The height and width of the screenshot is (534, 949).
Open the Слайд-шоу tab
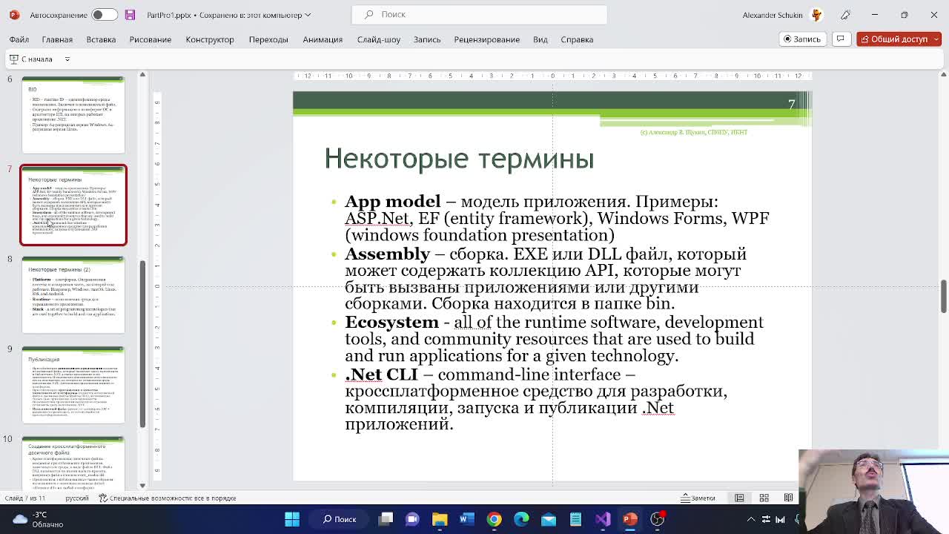379,39
